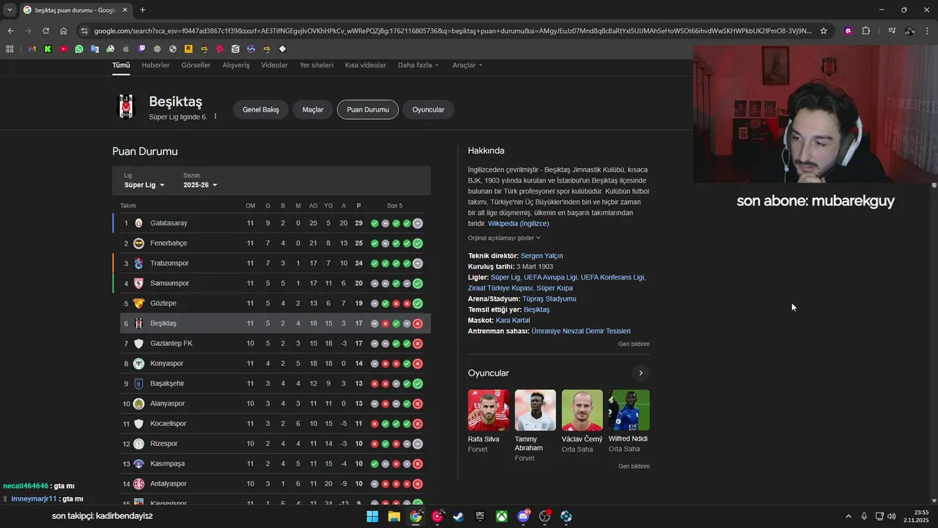Open the tab search dropdown arrow
Screen dimensions: 938x528
coord(10,10)
